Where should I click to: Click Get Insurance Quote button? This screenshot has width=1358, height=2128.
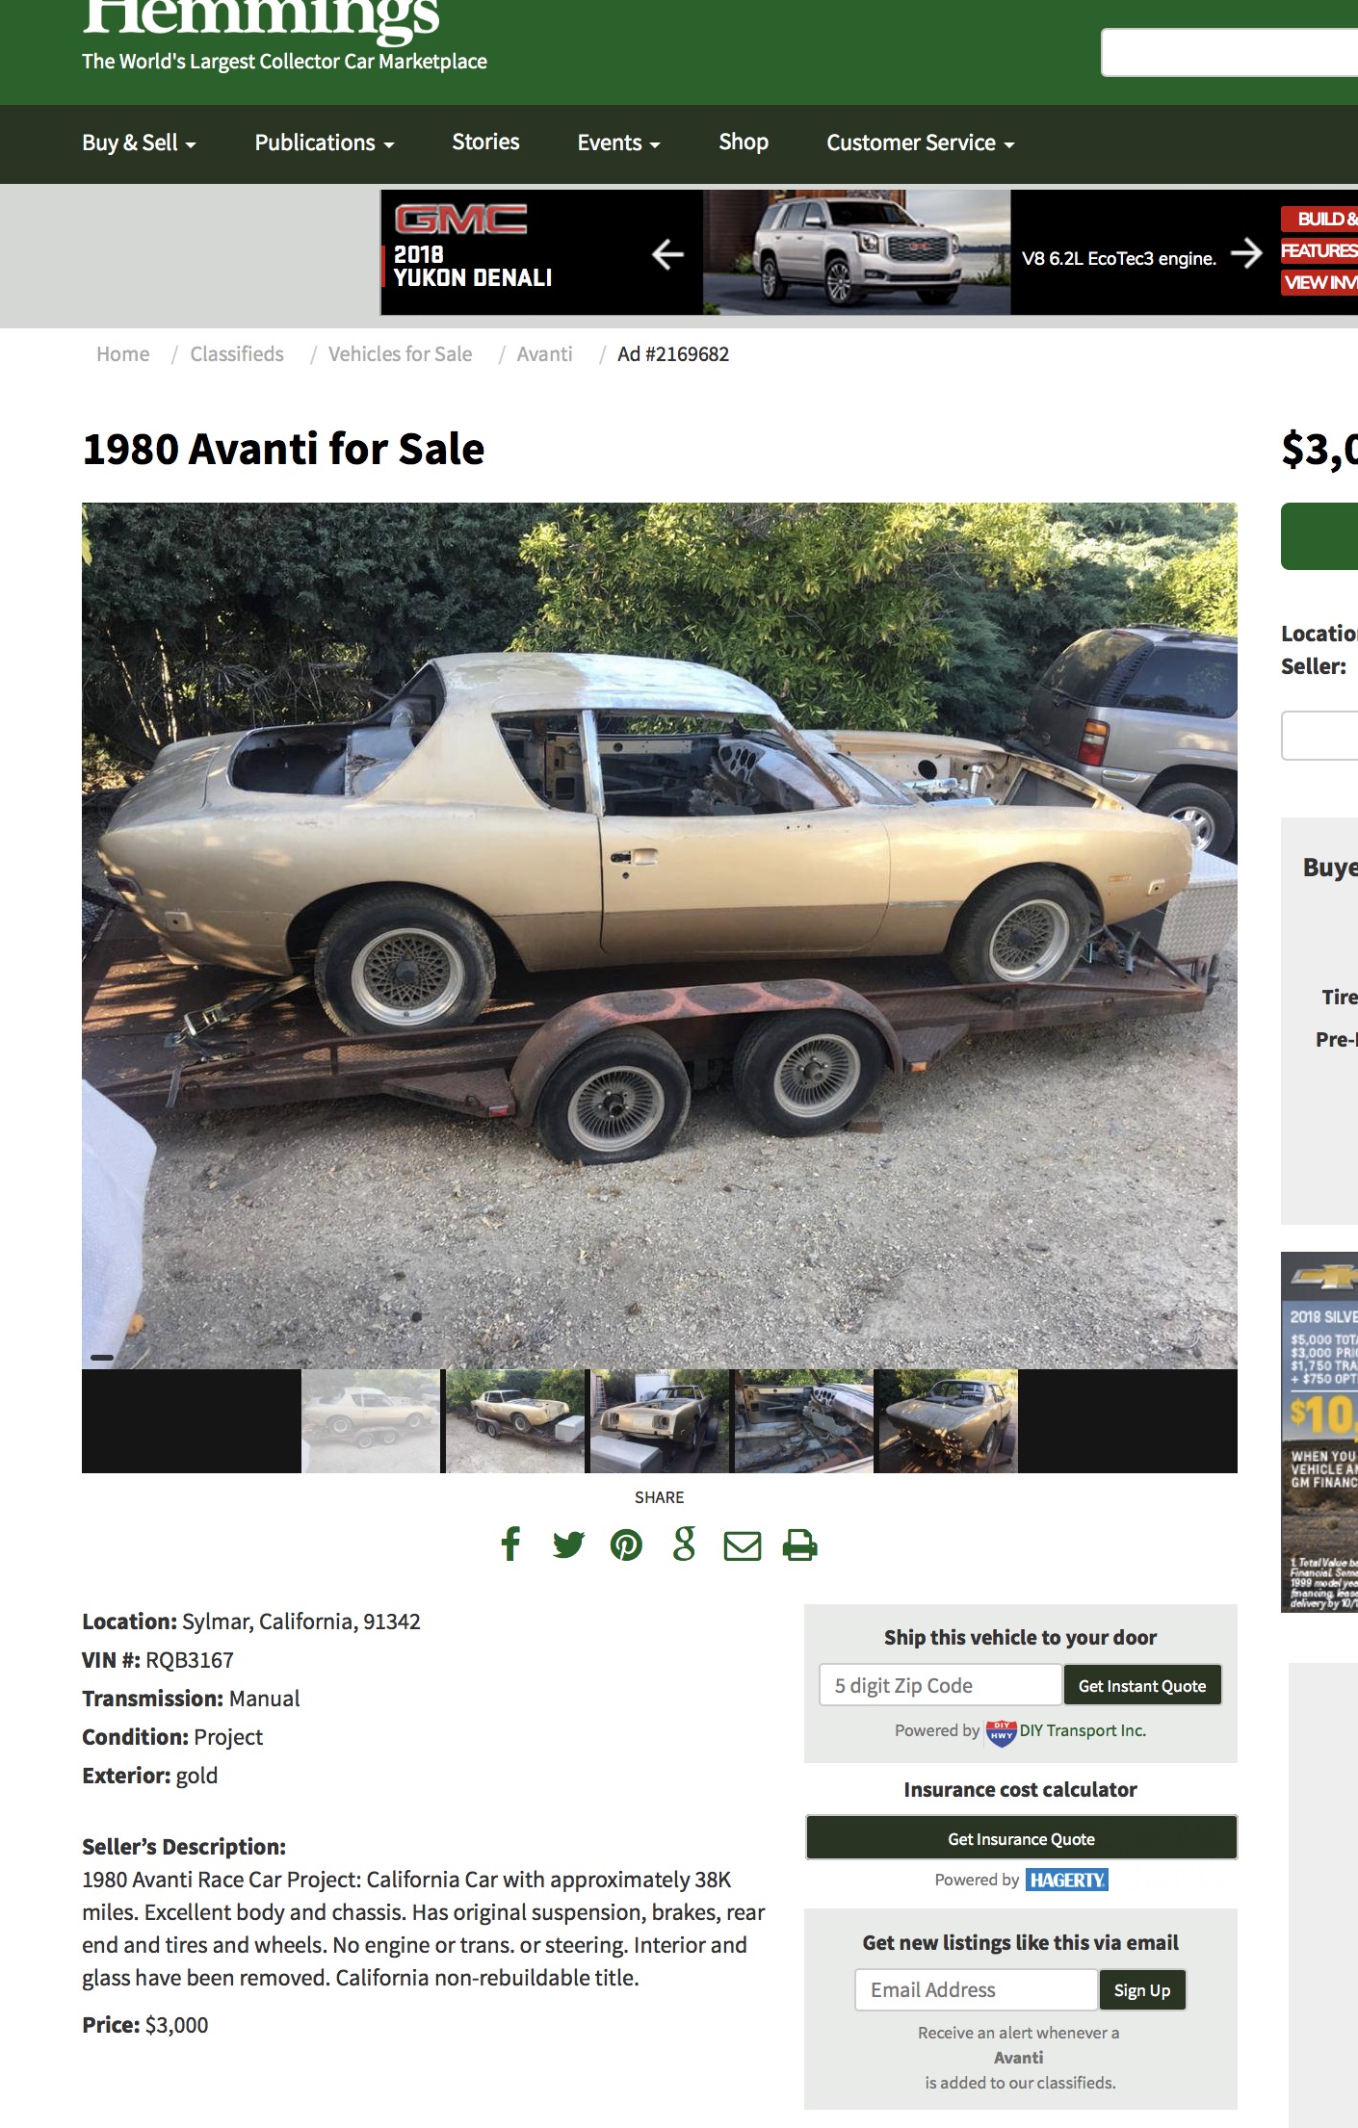tap(1021, 1838)
